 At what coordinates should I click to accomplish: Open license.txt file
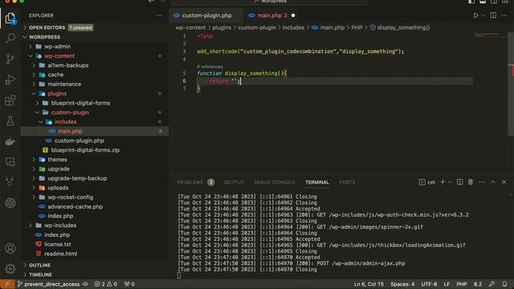click(95, 244)
